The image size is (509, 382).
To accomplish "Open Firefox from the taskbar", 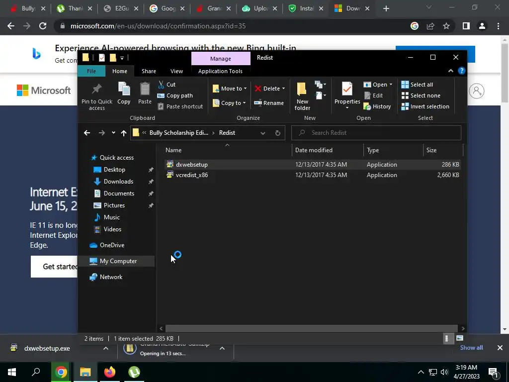I will pyautogui.click(x=110, y=372).
